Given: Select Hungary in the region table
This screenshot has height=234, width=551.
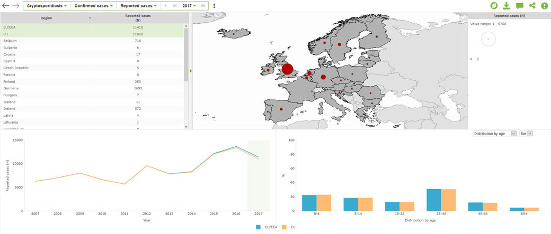Looking at the screenshot, I should pos(92,95).
